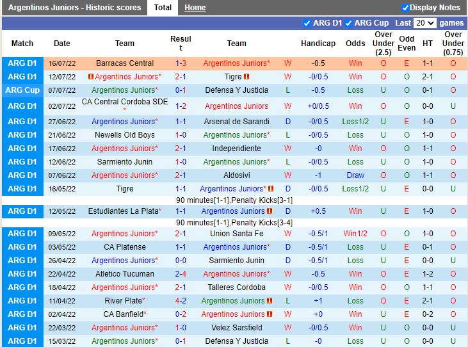
Task: Click the Loss1/2 odds in the Arsenal de Sarandi row
Action: click(355, 122)
